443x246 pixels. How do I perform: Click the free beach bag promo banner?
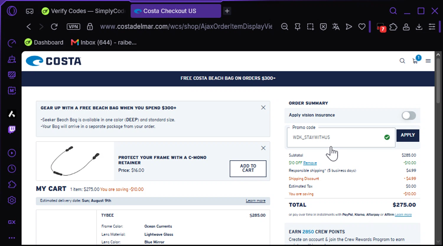point(228,78)
